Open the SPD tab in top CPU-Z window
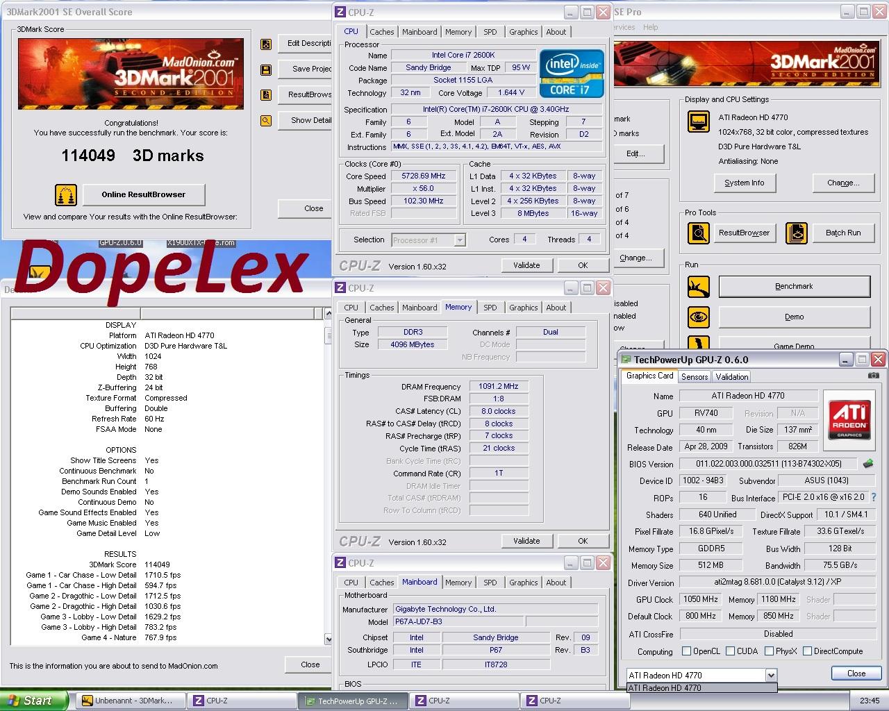 tap(490, 32)
